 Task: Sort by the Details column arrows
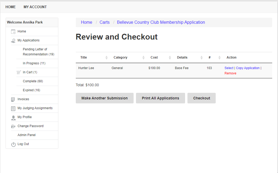[x=201, y=57]
